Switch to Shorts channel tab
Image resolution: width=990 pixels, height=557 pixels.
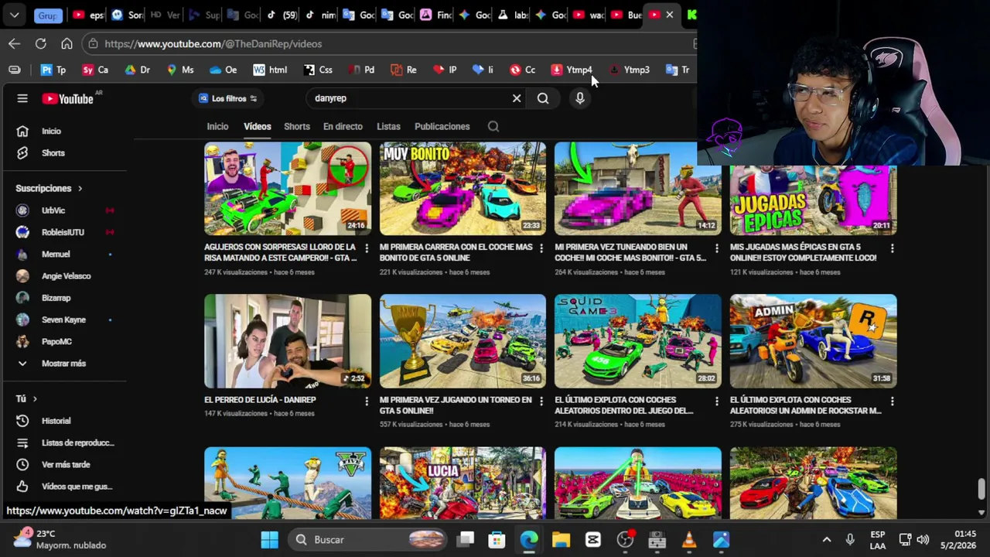point(297,126)
